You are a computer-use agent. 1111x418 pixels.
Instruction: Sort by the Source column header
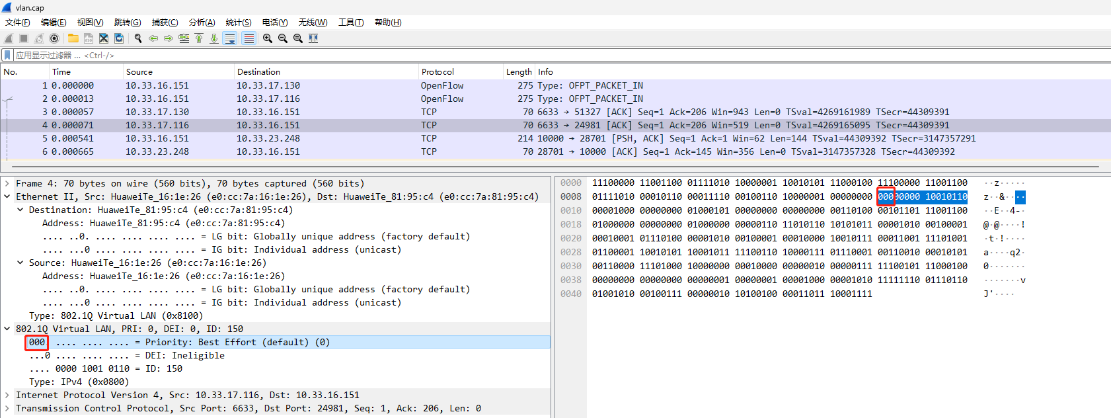click(179, 71)
